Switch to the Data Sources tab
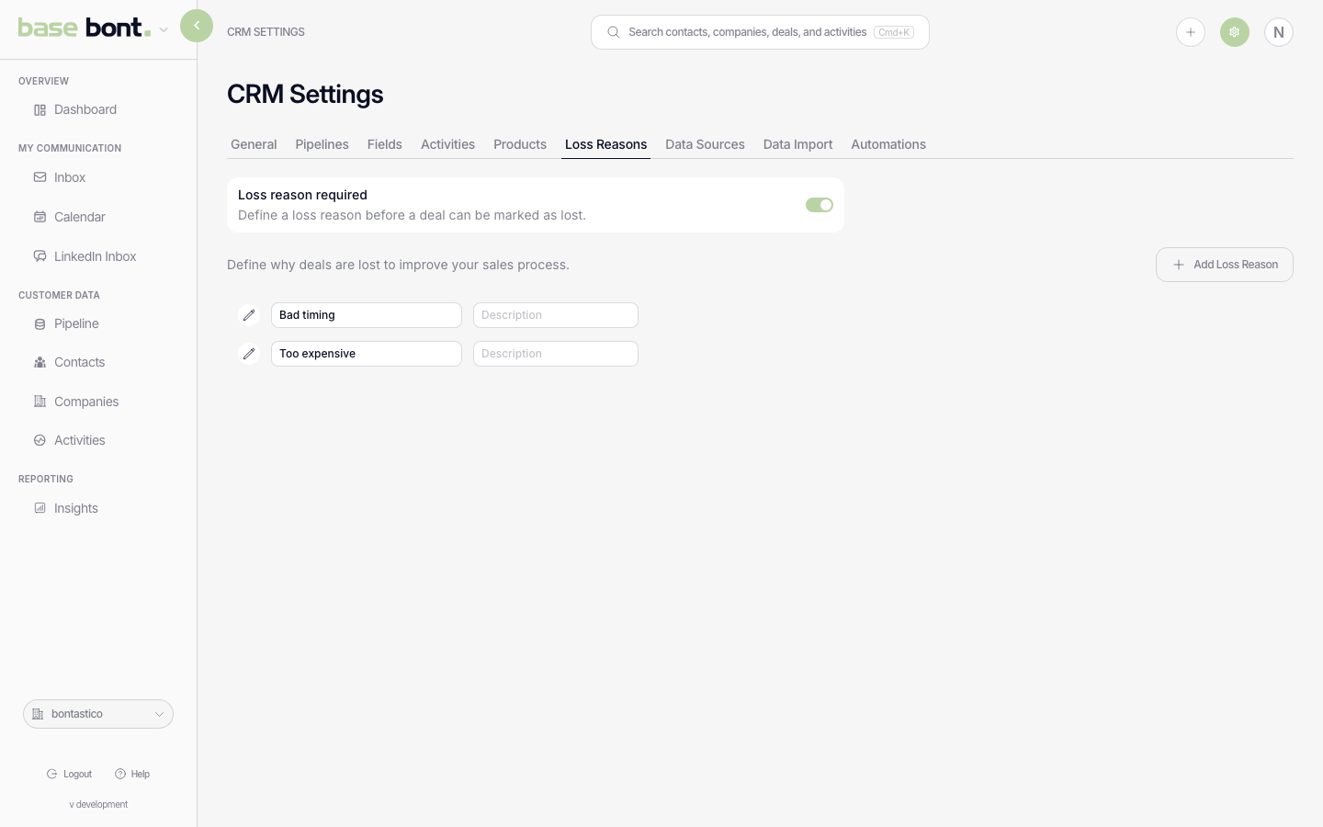The image size is (1323, 827). point(705,144)
